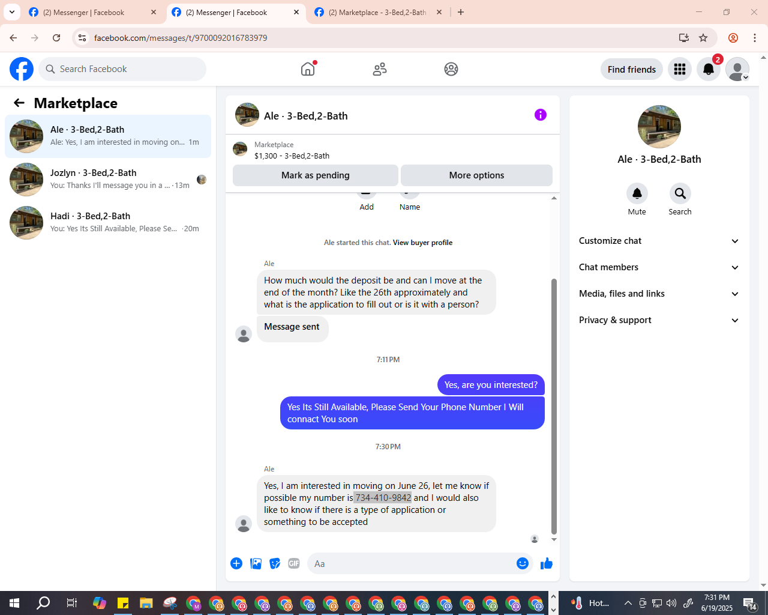This screenshot has width=768, height=615.
Task: Click Mark as pending button
Action: [x=316, y=175]
